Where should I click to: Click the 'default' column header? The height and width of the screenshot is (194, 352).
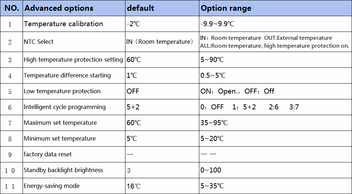162,8
